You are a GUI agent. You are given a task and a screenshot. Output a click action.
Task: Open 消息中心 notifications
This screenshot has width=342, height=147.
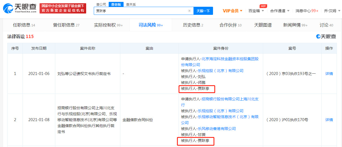[x=307, y=11]
